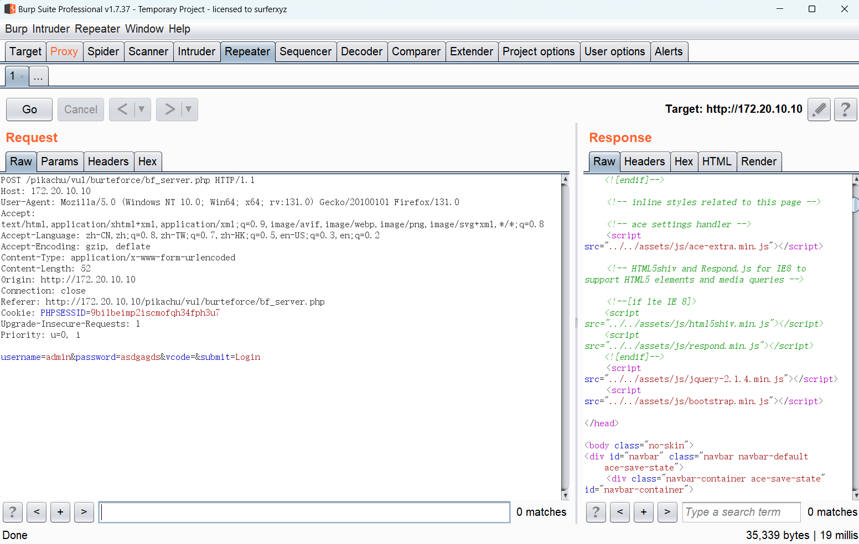Click response search help question icon
The height and width of the screenshot is (544, 859).
pos(596,512)
